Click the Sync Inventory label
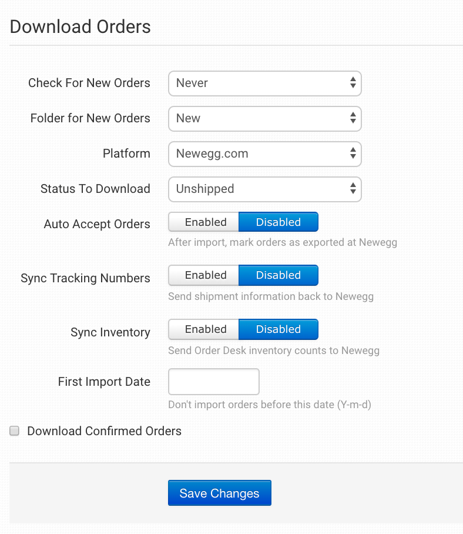The height and width of the screenshot is (534, 463). click(x=110, y=332)
